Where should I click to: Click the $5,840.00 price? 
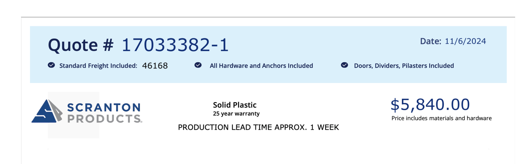pyautogui.click(x=430, y=105)
